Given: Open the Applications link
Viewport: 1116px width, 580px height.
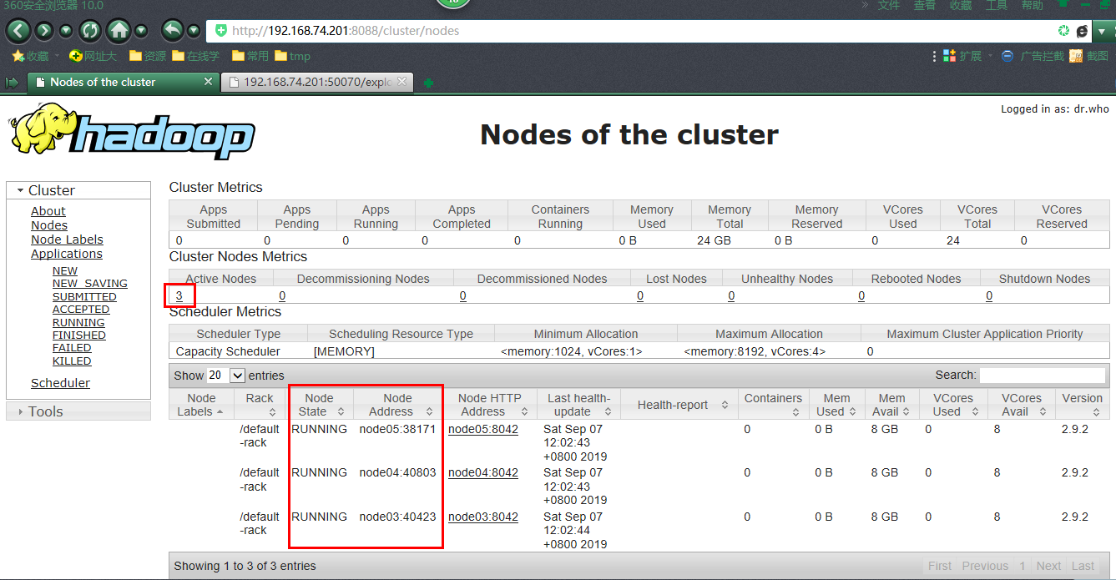Looking at the screenshot, I should [67, 254].
